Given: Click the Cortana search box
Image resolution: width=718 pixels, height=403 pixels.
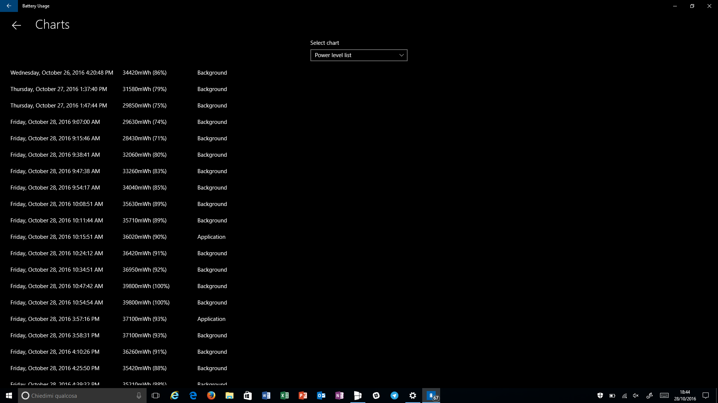Looking at the screenshot, I should tap(82, 396).
